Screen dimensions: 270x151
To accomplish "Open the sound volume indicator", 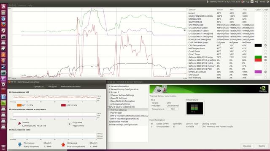I will (256, 2).
